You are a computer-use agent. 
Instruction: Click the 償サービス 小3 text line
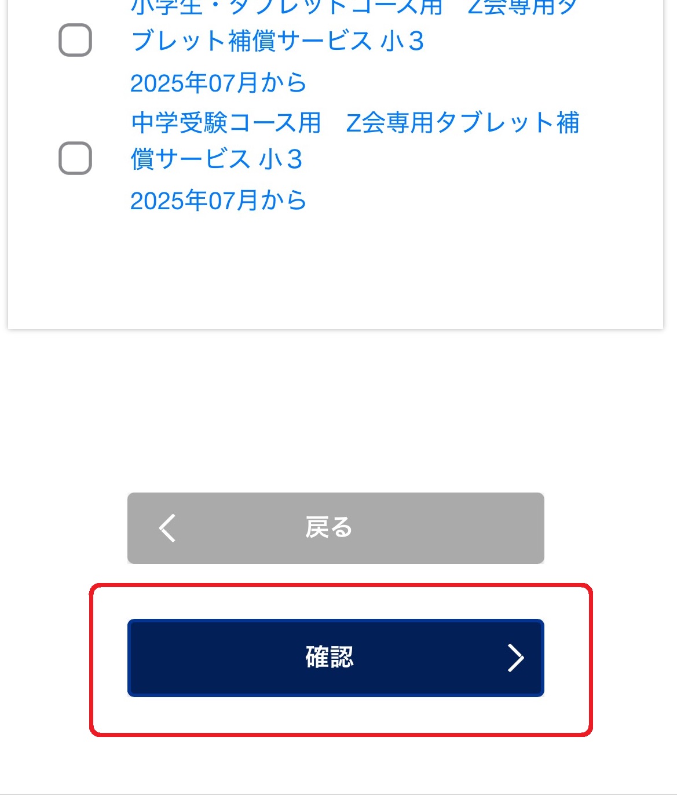(217, 159)
